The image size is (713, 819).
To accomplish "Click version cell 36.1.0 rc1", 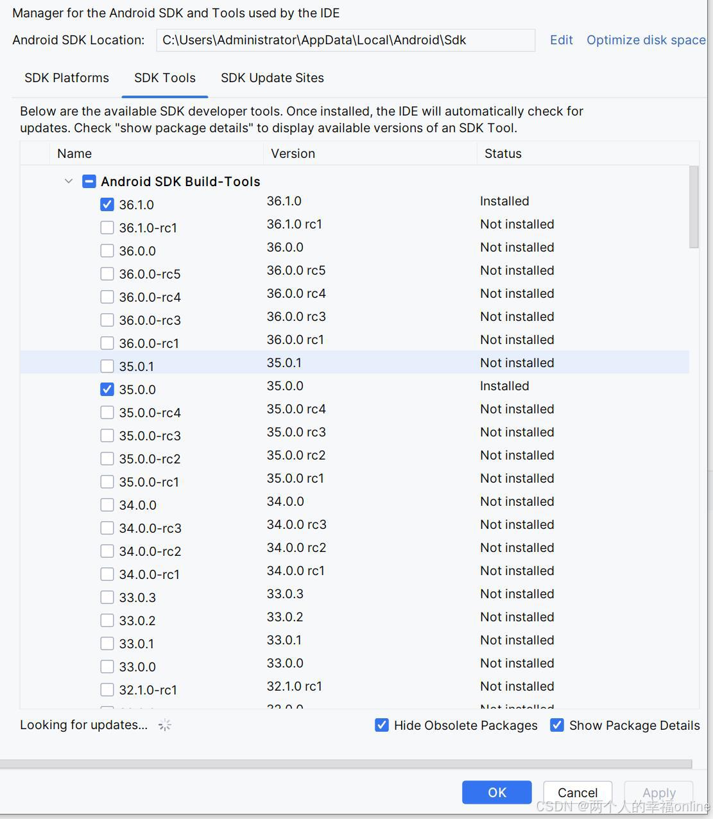I will click(x=295, y=224).
